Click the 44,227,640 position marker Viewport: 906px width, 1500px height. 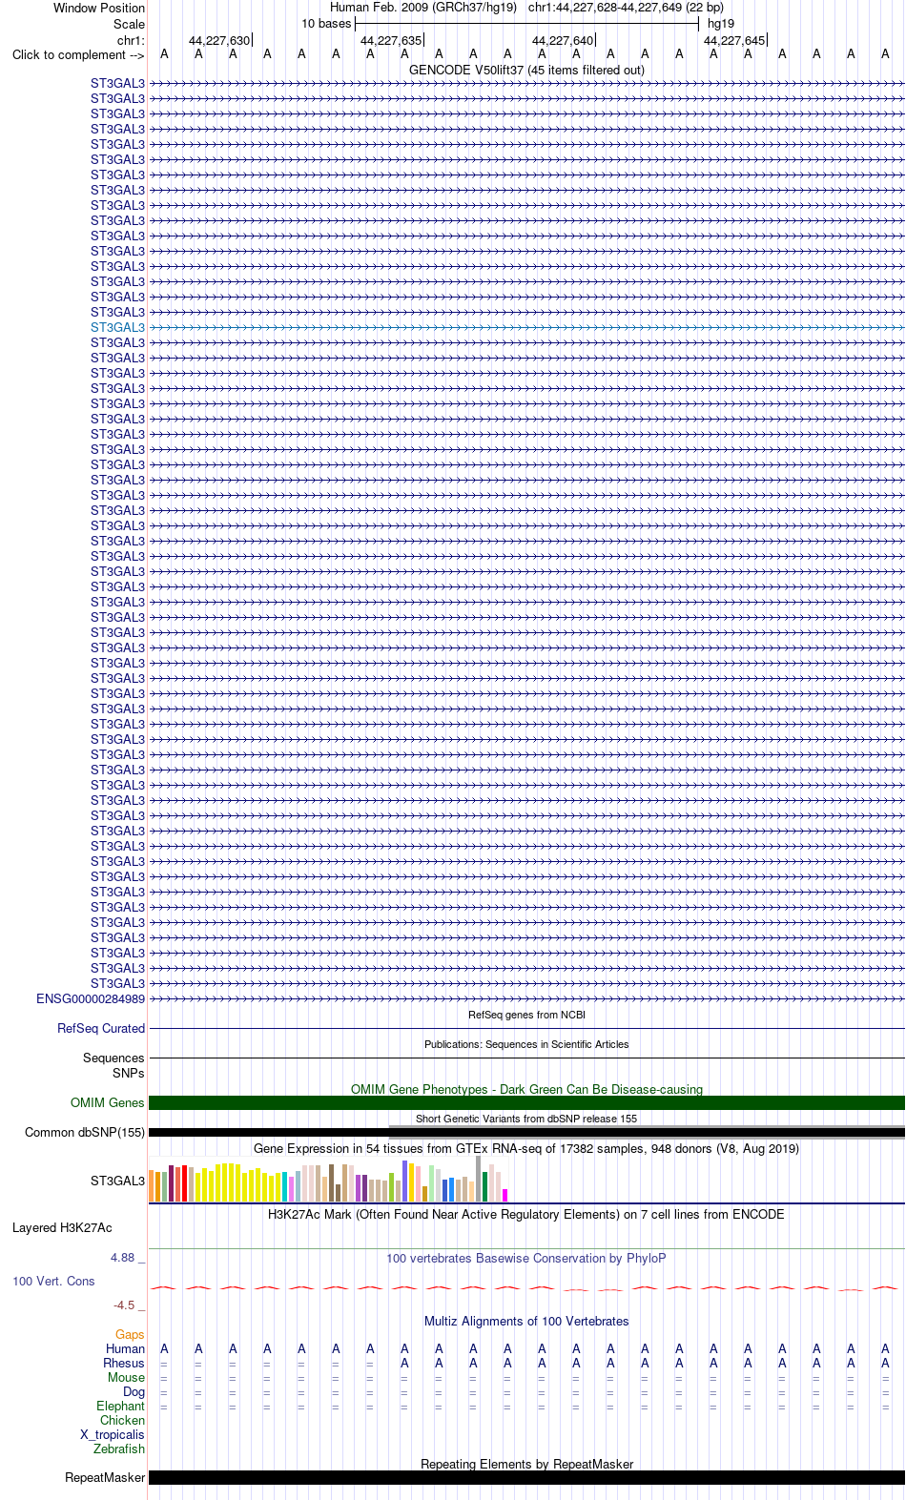(x=563, y=40)
